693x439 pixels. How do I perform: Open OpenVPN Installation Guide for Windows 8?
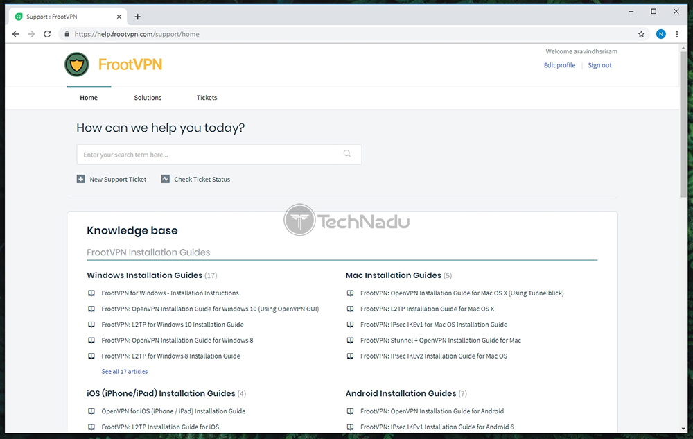(177, 341)
